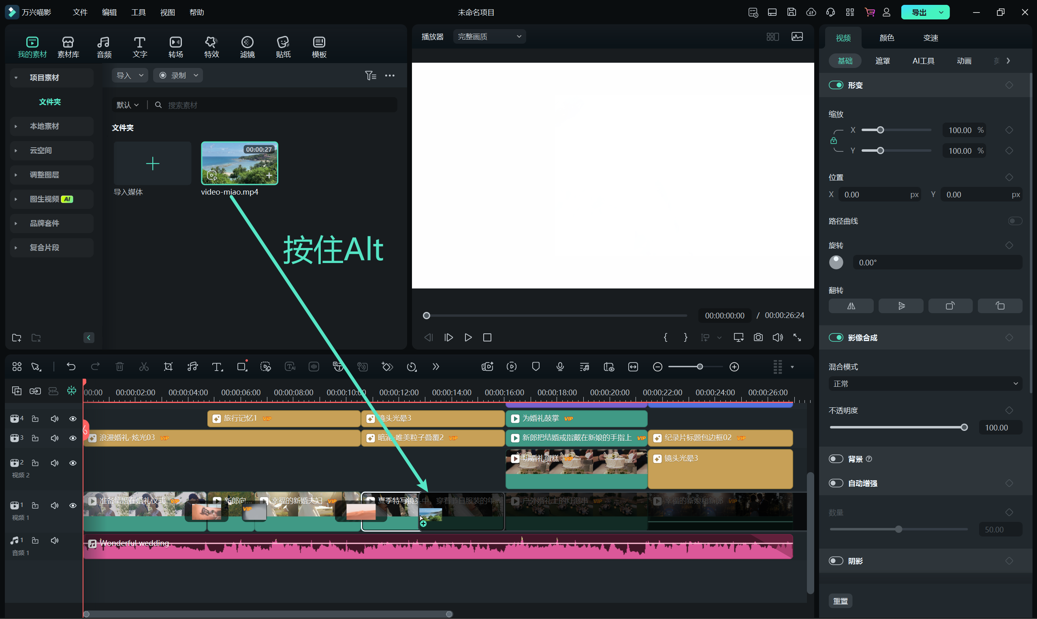Click the undo arrow icon
1037x619 pixels.
tap(71, 367)
